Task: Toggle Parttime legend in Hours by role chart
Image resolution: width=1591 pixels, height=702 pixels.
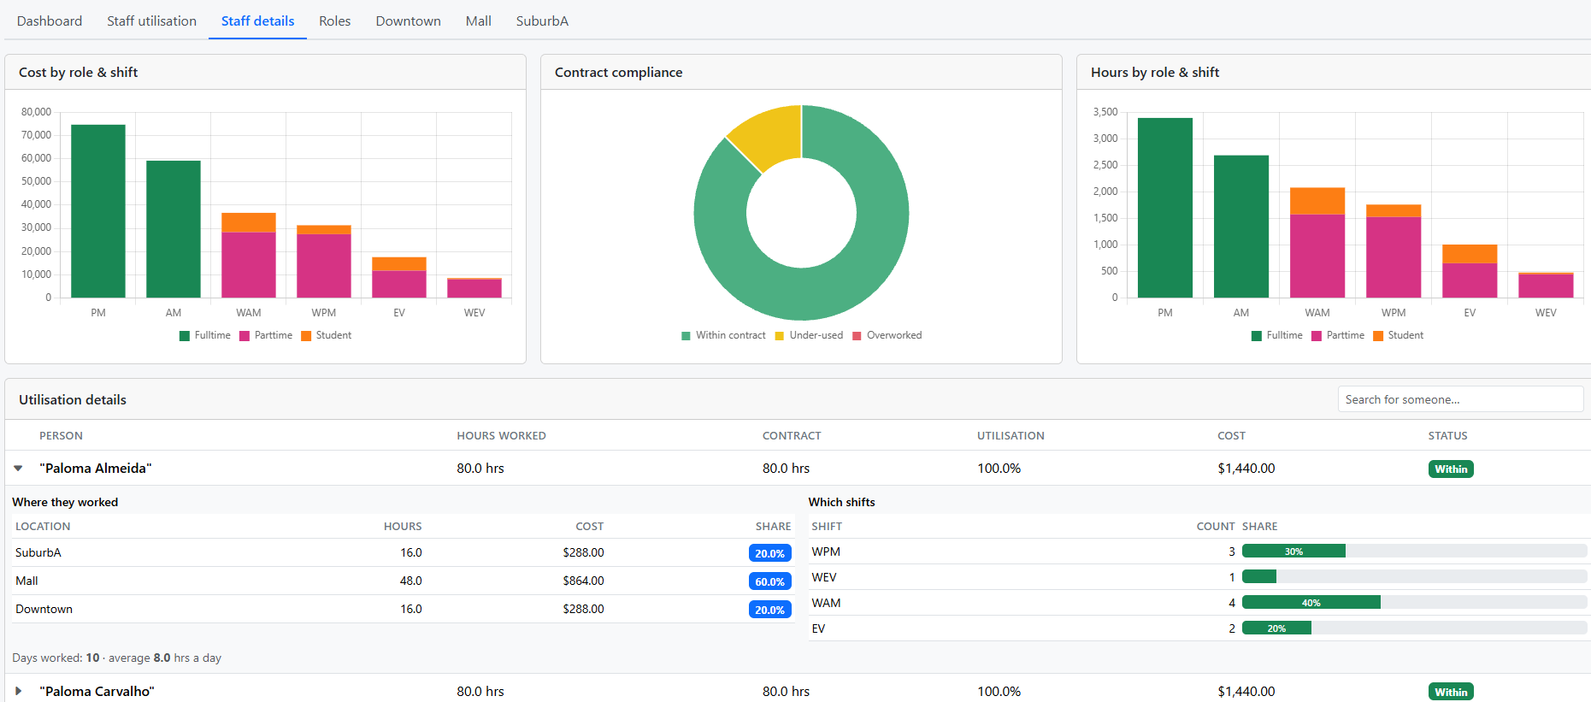Action: pyautogui.click(x=1338, y=335)
